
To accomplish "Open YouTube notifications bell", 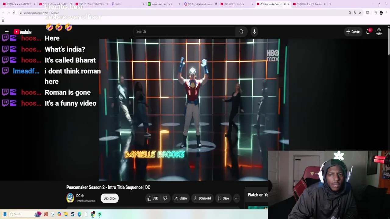I will click(x=368, y=32).
